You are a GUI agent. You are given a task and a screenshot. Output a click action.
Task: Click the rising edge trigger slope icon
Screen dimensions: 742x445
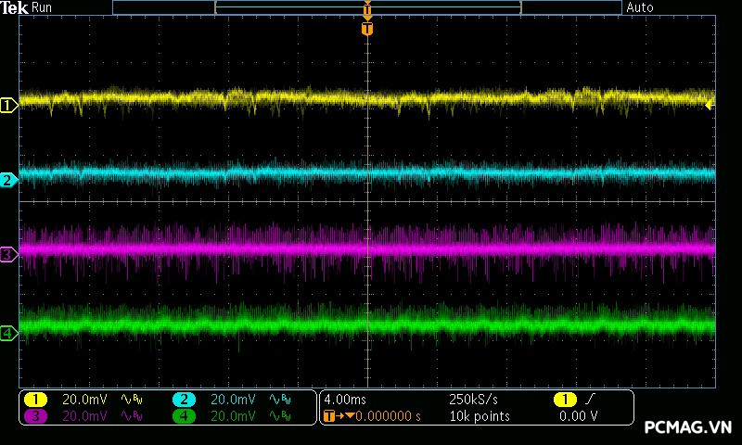(x=592, y=400)
